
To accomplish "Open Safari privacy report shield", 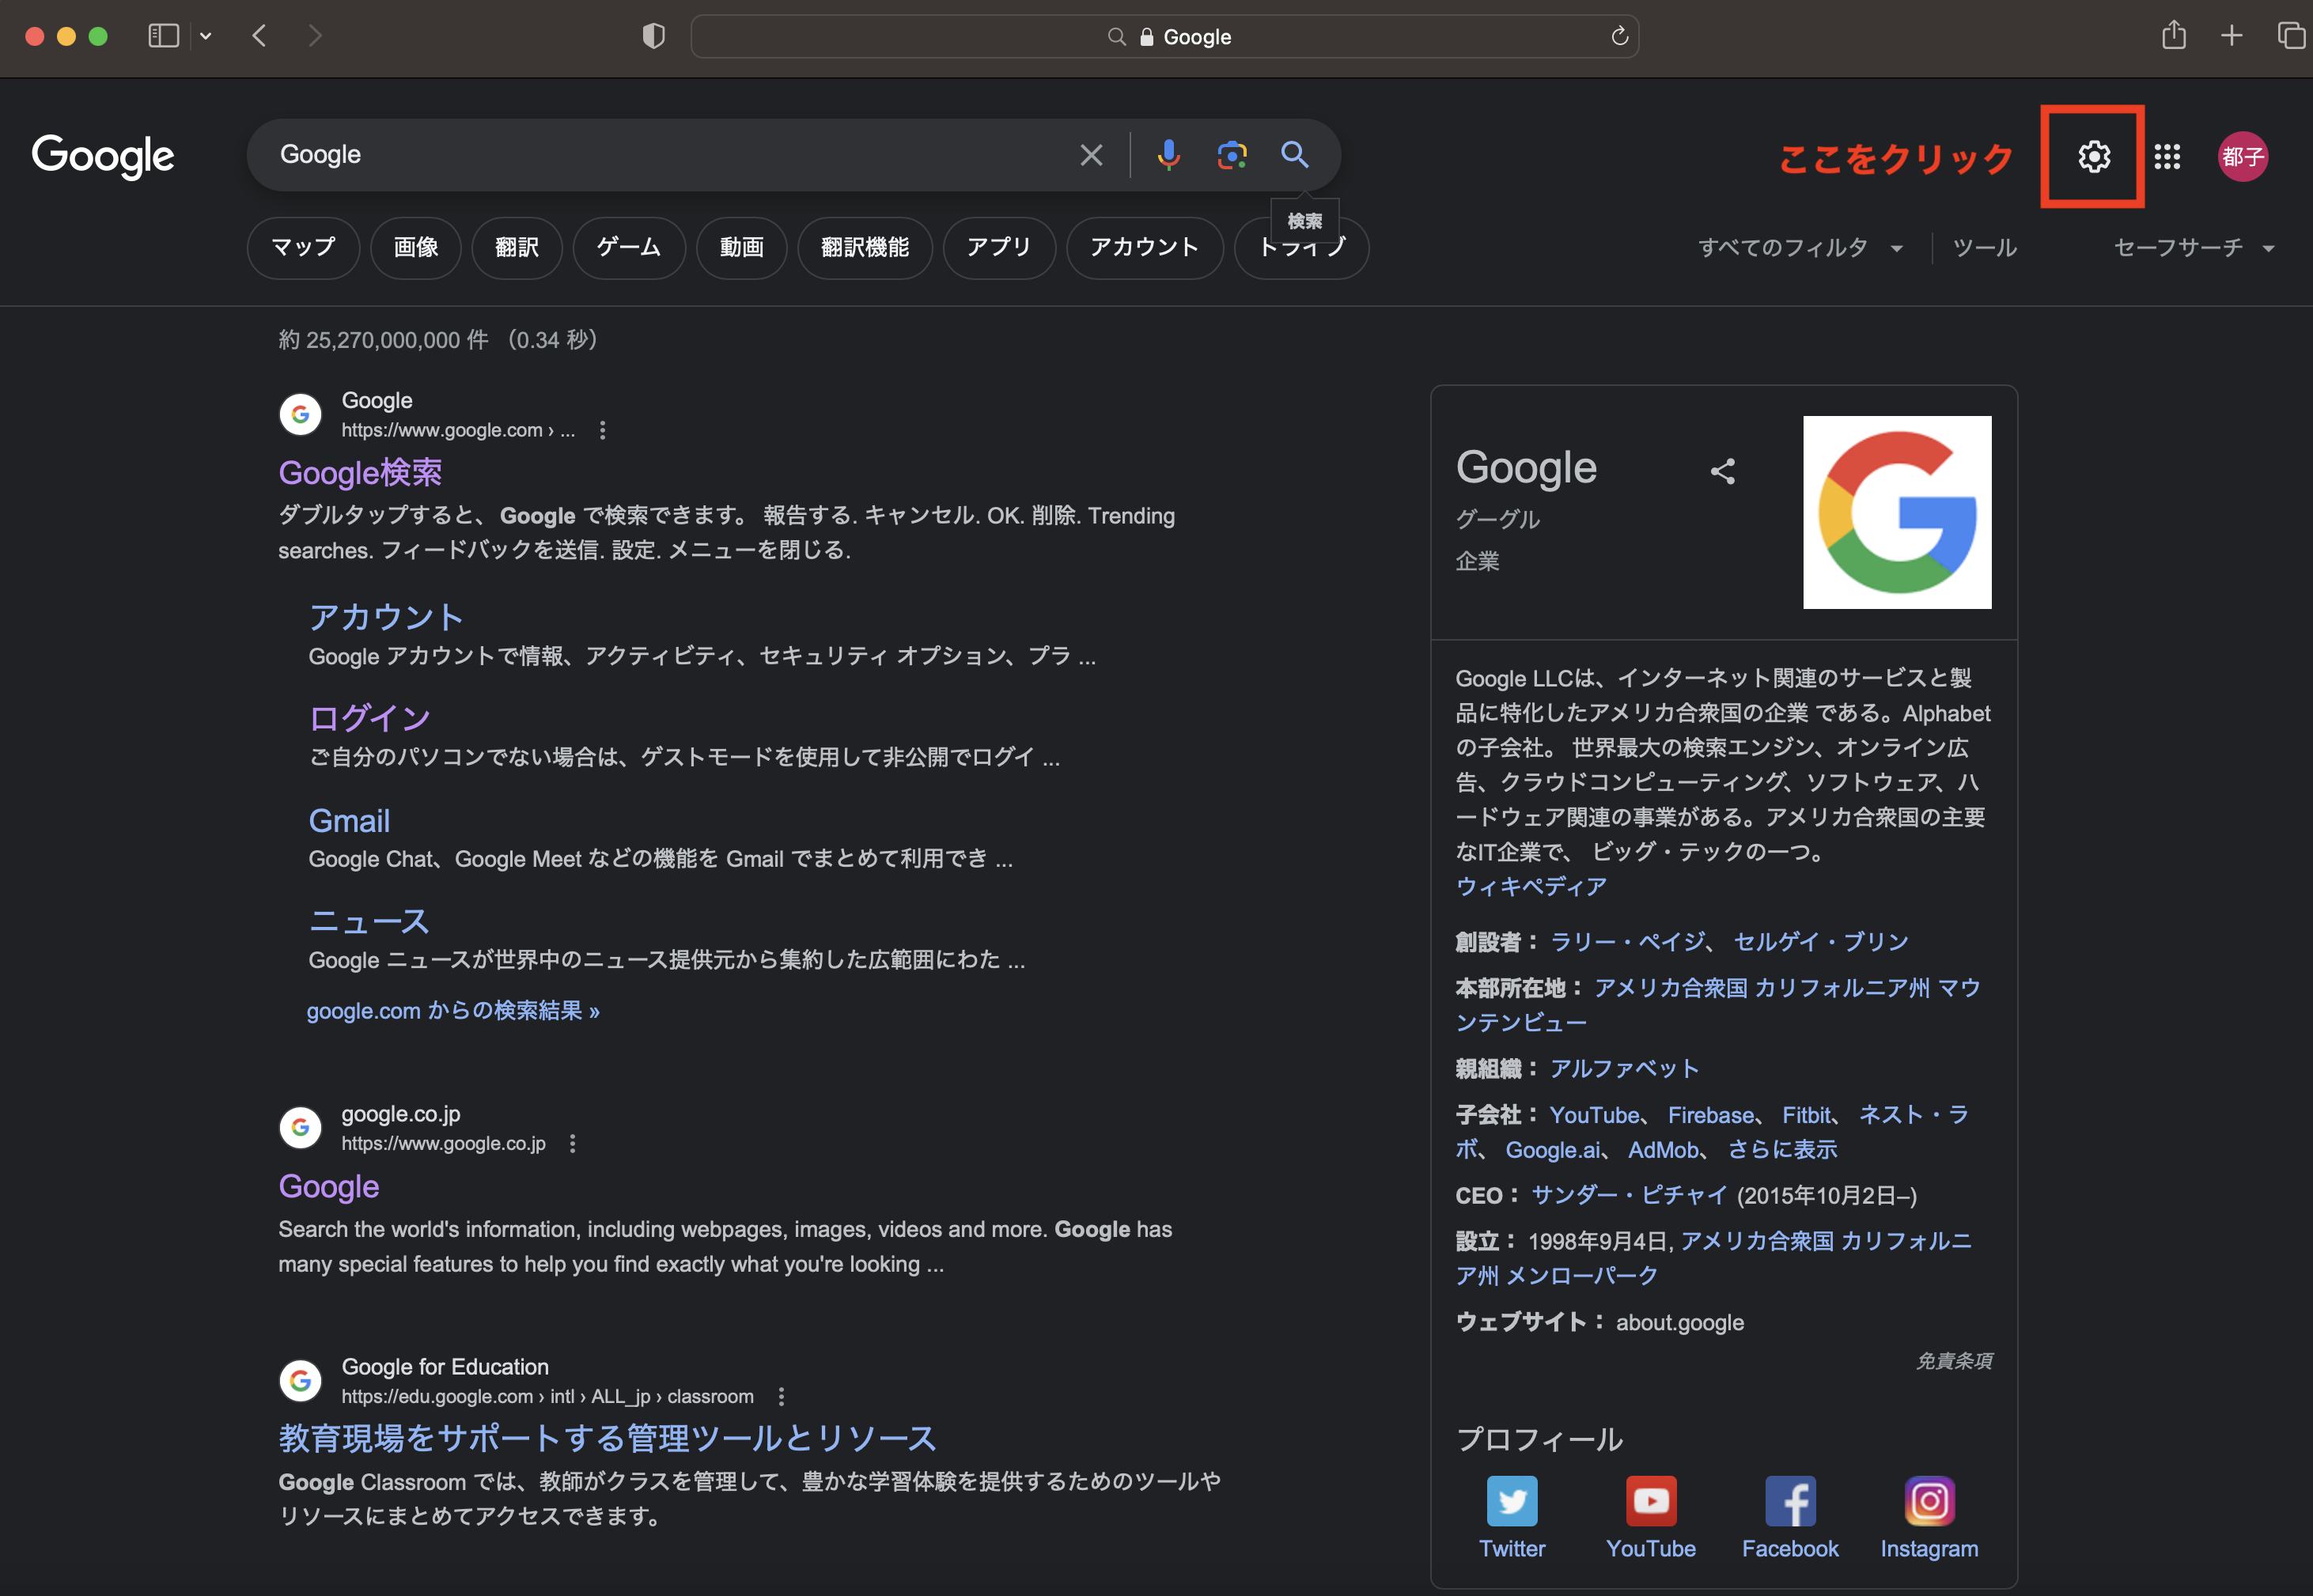I will (x=653, y=36).
